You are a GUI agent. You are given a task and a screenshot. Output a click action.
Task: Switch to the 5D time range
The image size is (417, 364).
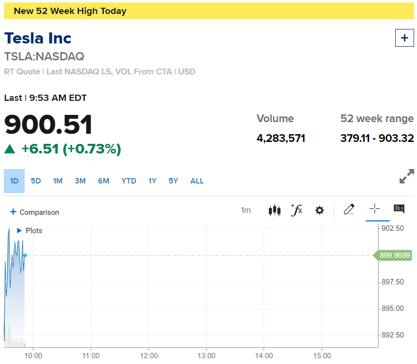pos(36,181)
